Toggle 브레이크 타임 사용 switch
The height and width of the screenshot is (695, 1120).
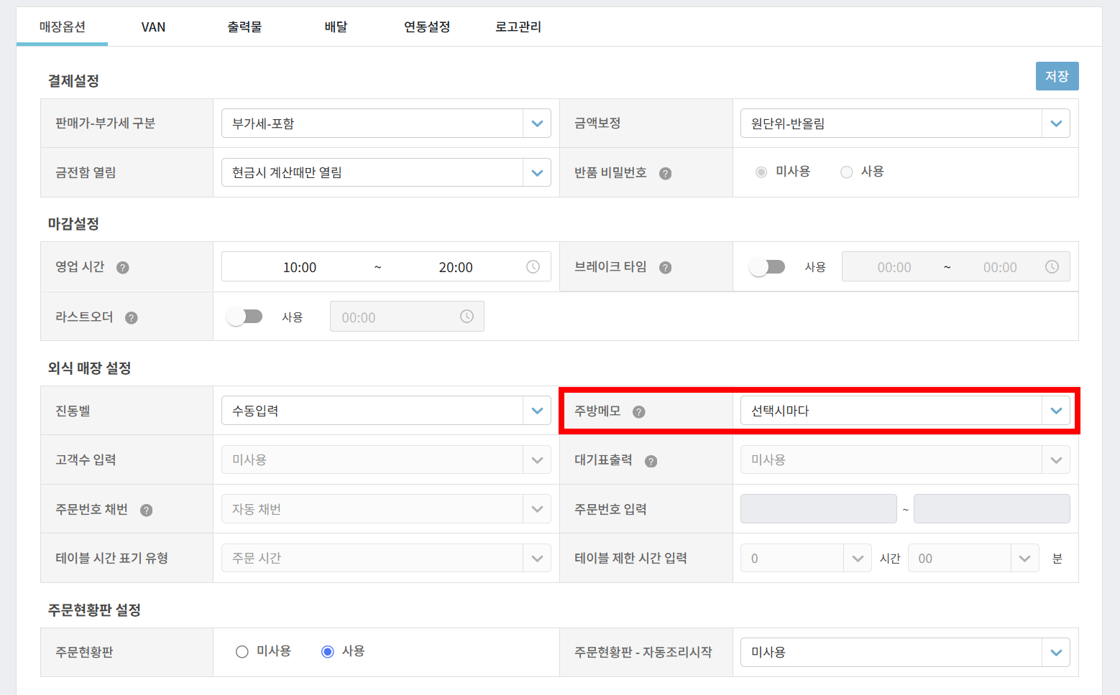[767, 267]
